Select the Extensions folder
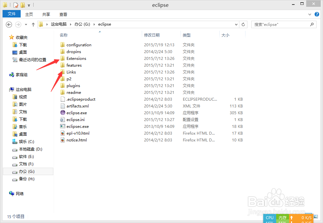The width and height of the screenshot is (323, 223). pos(76,59)
